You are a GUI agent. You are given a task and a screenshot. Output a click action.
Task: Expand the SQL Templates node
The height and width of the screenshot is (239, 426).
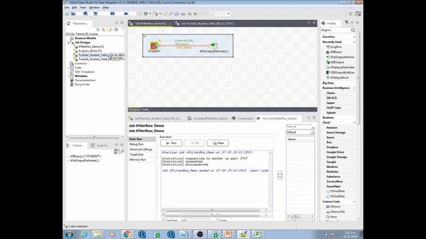tap(69, 72)
